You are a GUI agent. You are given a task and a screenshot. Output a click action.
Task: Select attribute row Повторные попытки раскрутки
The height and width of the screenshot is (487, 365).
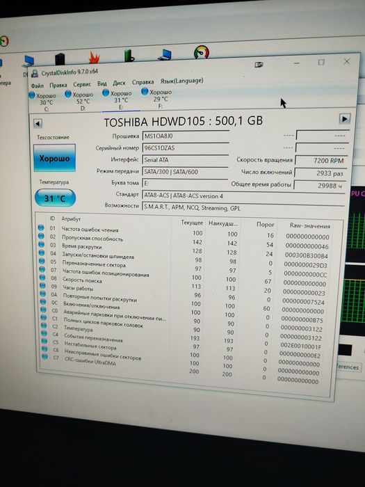182,301
